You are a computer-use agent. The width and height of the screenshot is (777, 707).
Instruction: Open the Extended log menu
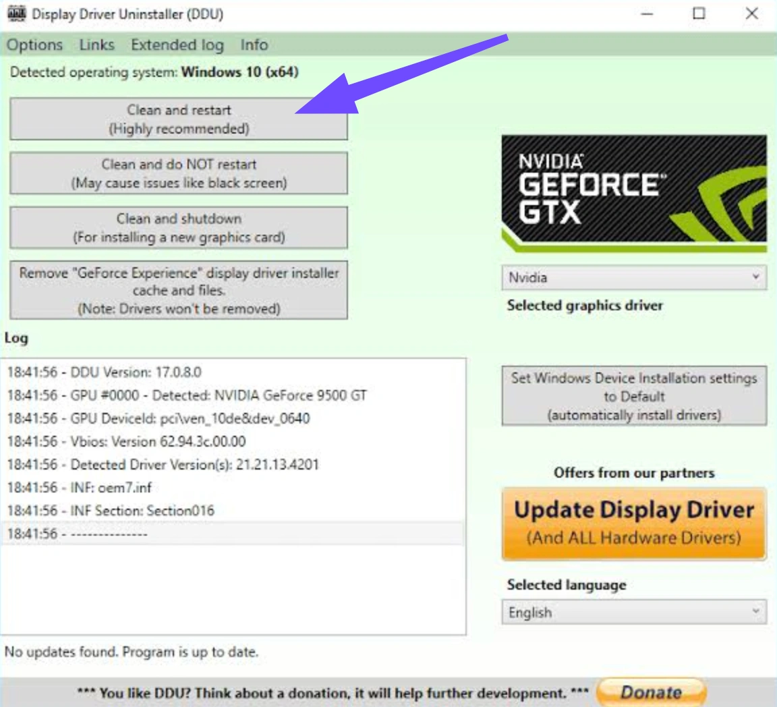pyautogui.click(x=177, y=45)
